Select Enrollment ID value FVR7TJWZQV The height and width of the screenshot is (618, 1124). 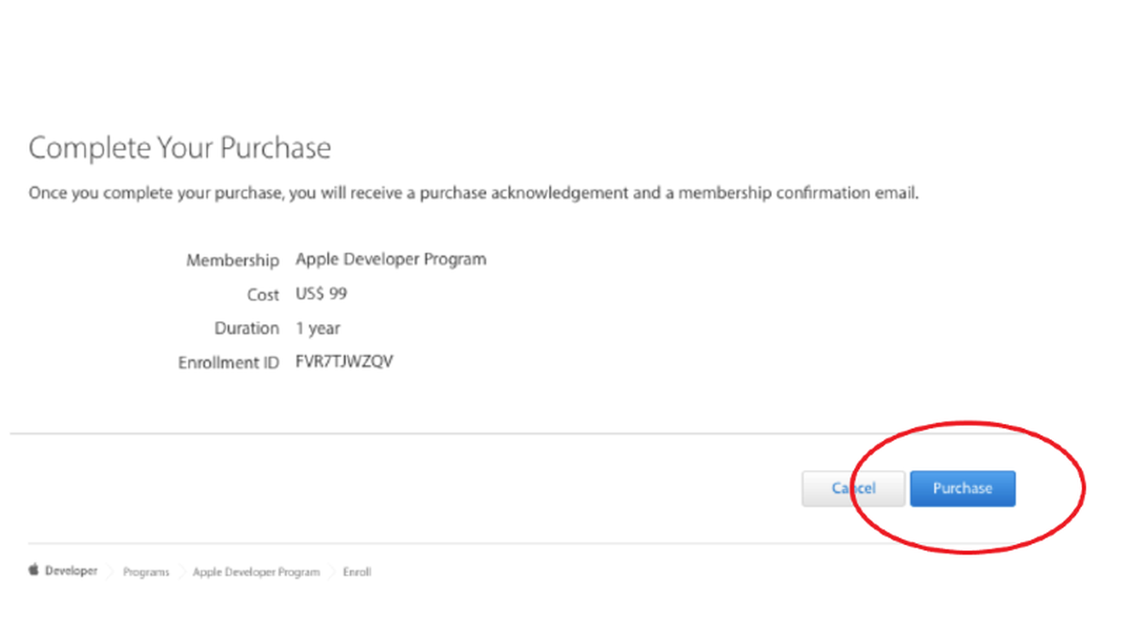(x=345, y=361)
